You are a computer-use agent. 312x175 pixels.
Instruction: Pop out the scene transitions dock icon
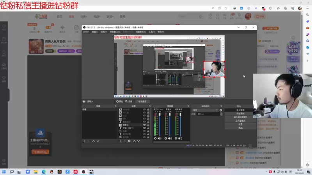pyautogui.click(x=221, y=106)
